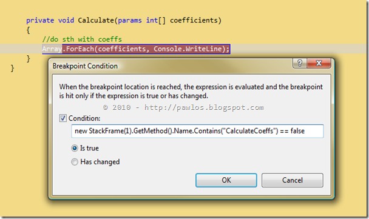This screenshot has height=219, width=369.
Task: Click the '//do sth with coeffs' comment
Action: 82,39
